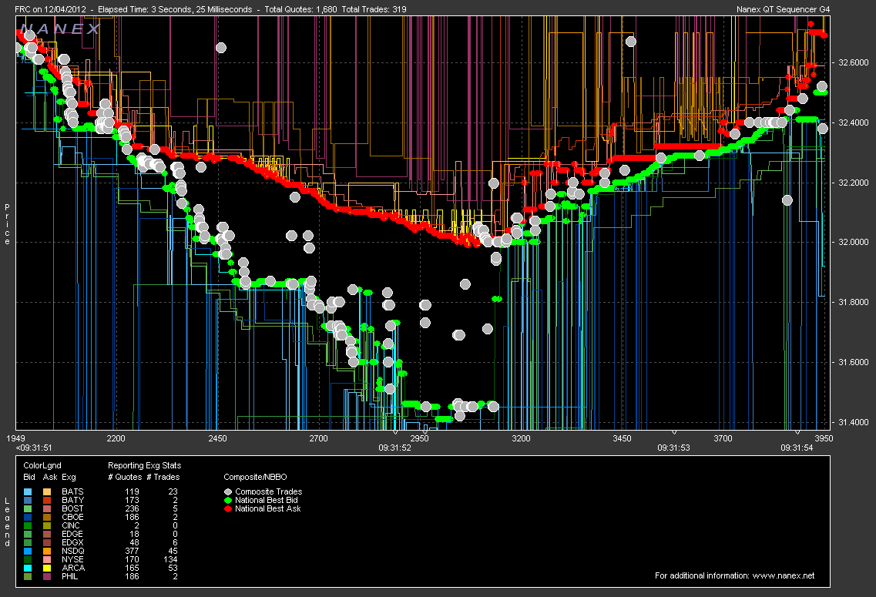Click the Composite Trades gray marker icon
This screenshot has width=876, height=597.
[x=228, y=491]
